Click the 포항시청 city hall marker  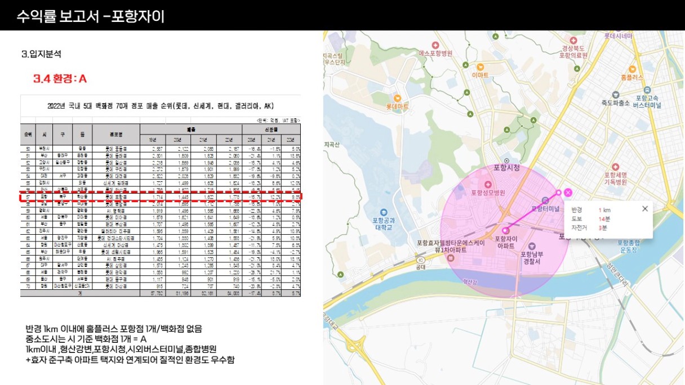(x=506, y=160)
